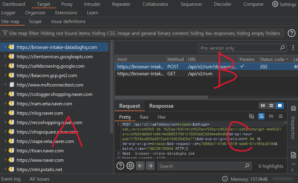Click the back navigation arrow below the request editor
Viewport: 298px width, 183px height.
pyautogui.click(x=140, y=166)
